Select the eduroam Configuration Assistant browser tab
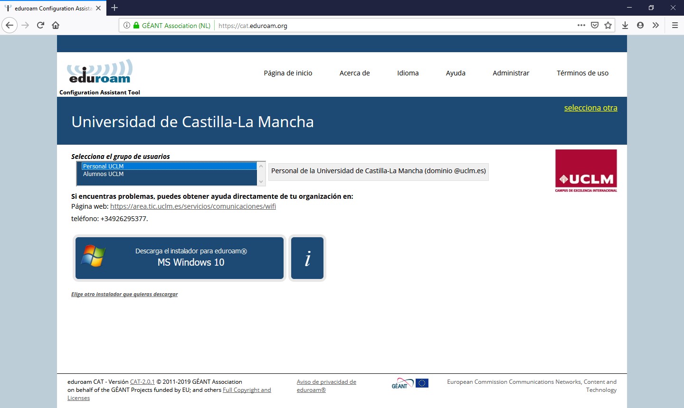This screenshot has height=408, width=684. [x=52, y=8]
